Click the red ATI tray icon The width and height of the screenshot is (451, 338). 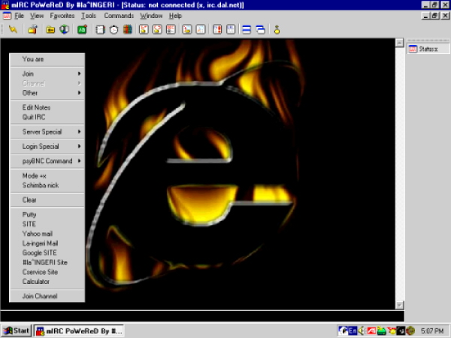coord(371,330)
